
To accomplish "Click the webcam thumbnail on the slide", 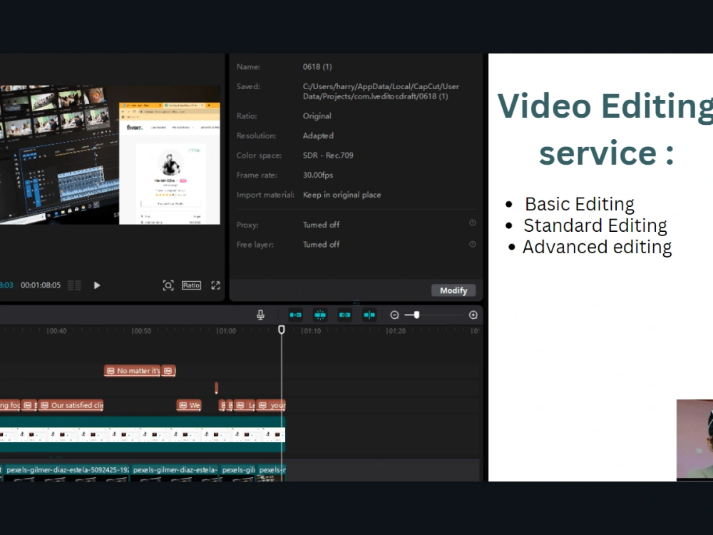I will (x=694, y=439).
